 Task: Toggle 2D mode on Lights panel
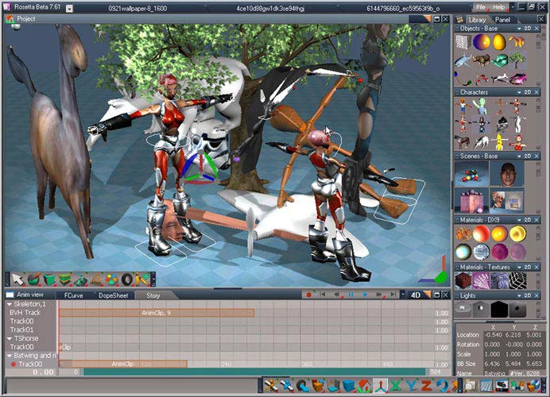[x=526, y=294]
